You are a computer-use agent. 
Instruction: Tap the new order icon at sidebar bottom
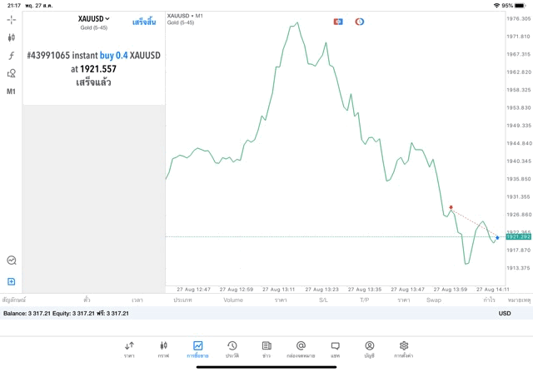pyautogui.click(x=12, y=281)
